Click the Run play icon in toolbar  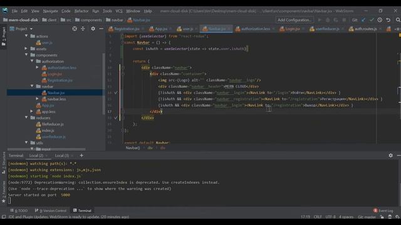[x=320, y=20]
